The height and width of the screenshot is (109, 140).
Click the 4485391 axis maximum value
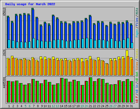(4, 83)
